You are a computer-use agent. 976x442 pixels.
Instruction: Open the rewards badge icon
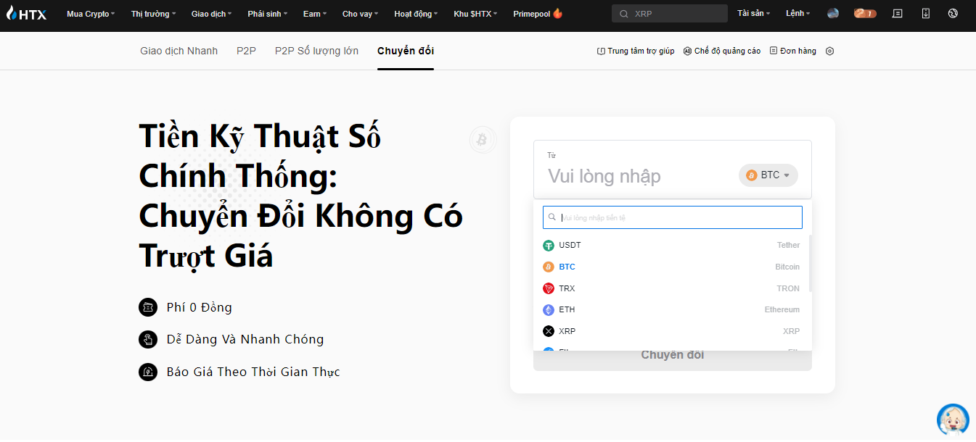[x=864, y=13]
